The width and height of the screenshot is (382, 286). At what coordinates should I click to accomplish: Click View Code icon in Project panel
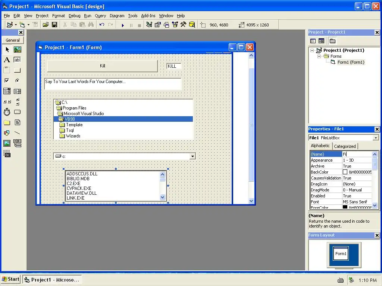pyautogui.click(x=313, y=41)
